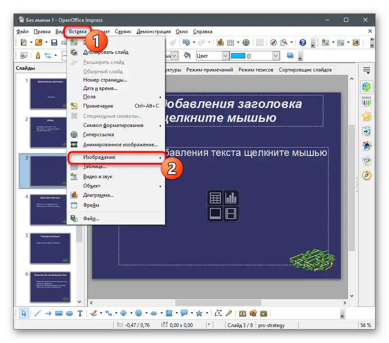Viewport: 389px width, 343px height.
Task: Select the Symbol Shapes smiley tool
Action: 139,313
